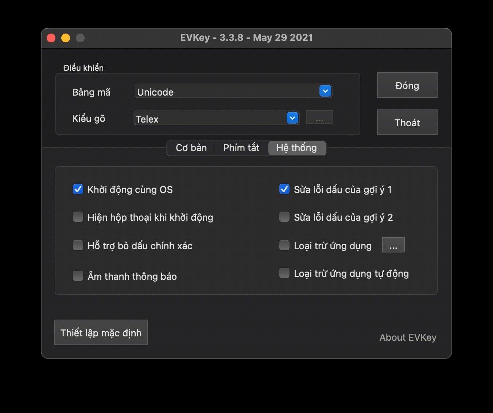This screenshot has height=413, width=493.
Task: Switch to the Cơ bản tab
Action: pos(191,148)
